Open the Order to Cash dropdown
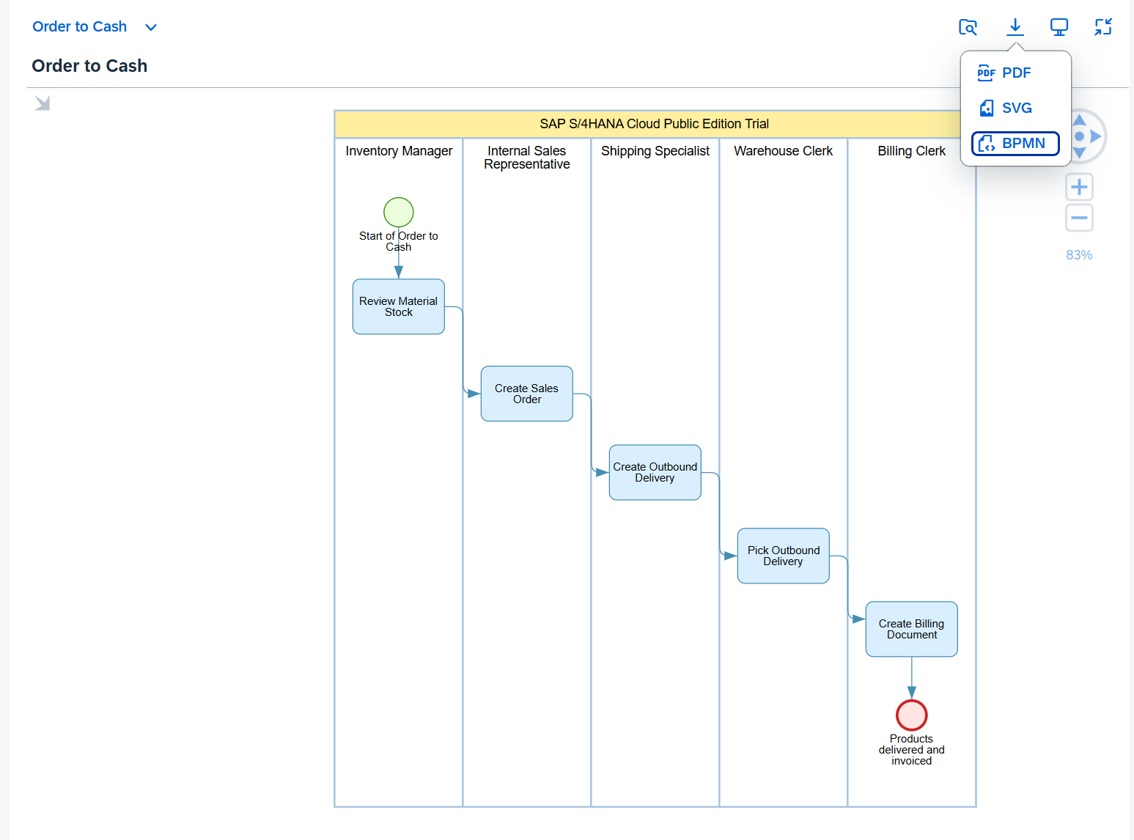 pyautogui.click(x=151, y=27)
